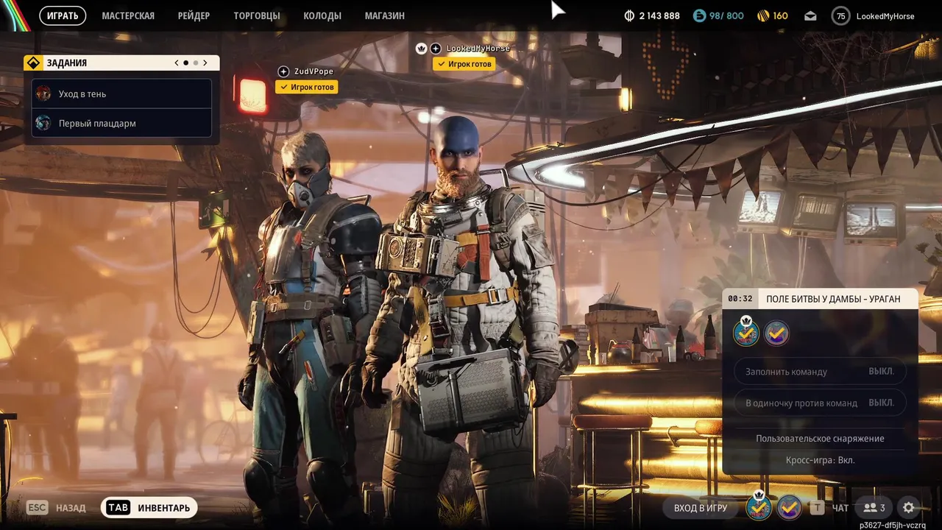The height and width of the screenshot is (530, 942).
Task: Switch to the МАСТЕРСКАЯ tab
Action: [x=128, y=15]
